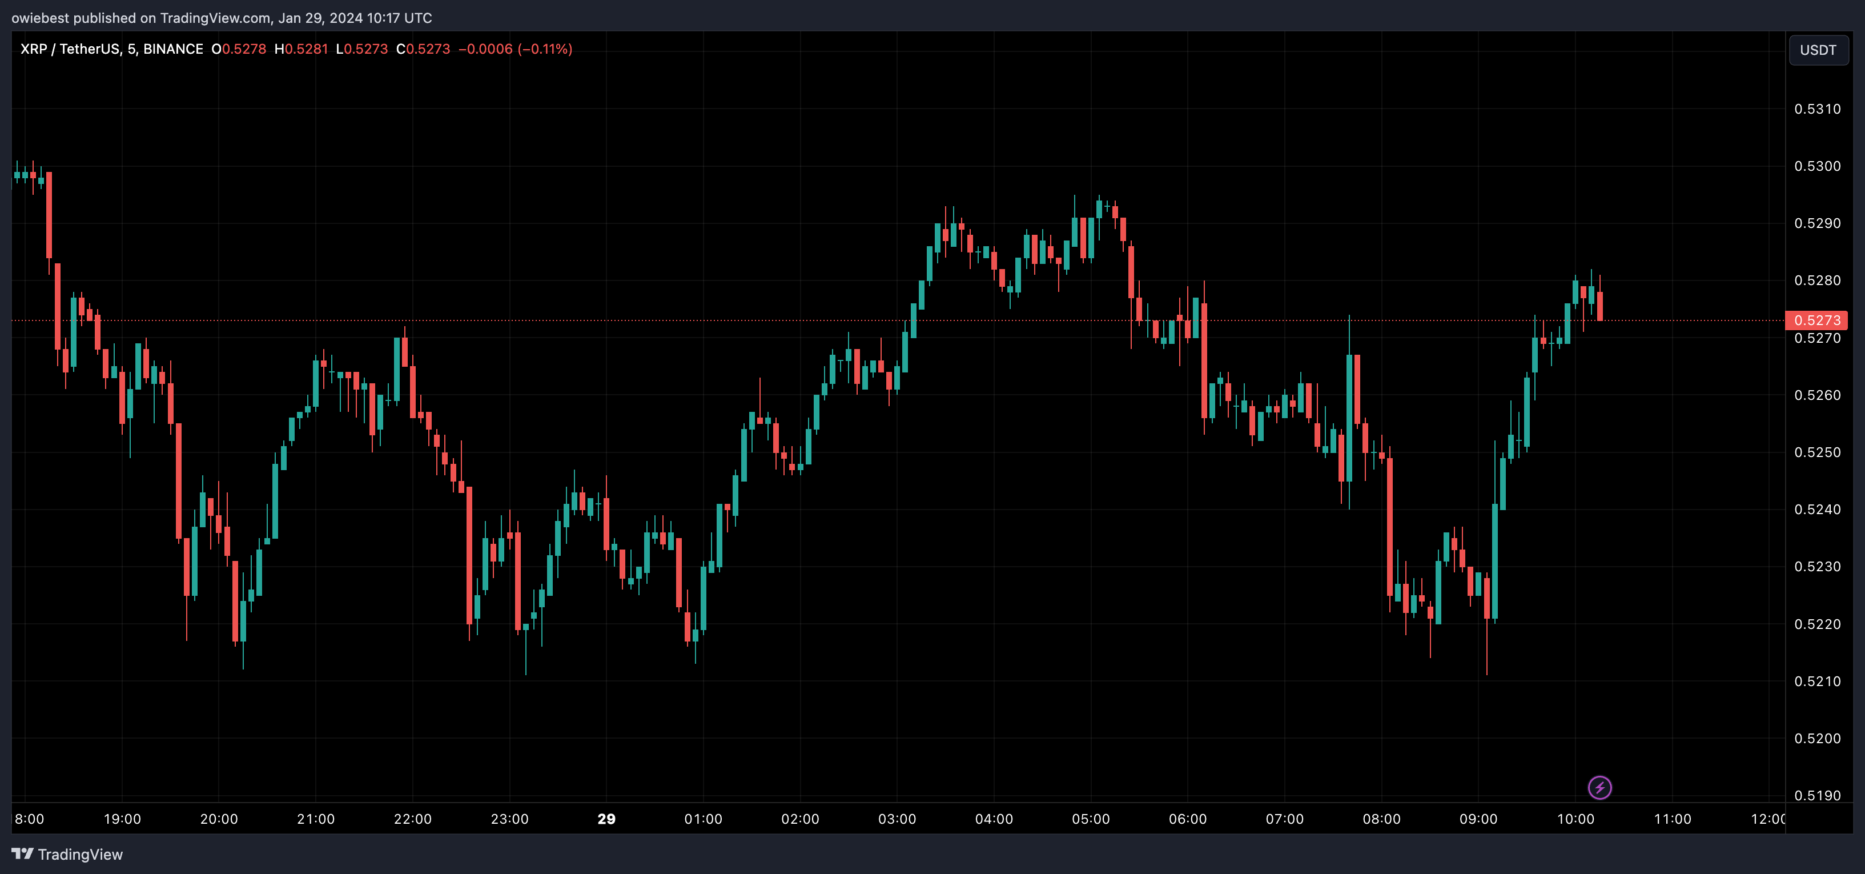This screenshot has width=1865, height=874.
Task: Click the 0.5250 price scale label
Action: tap(1817, 452)
